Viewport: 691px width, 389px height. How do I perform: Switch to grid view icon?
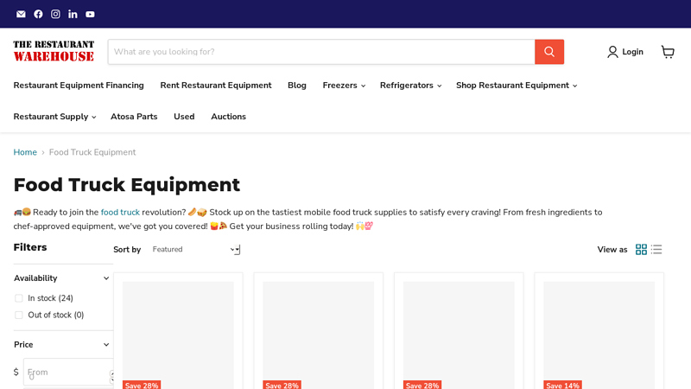tap(641, 250)
